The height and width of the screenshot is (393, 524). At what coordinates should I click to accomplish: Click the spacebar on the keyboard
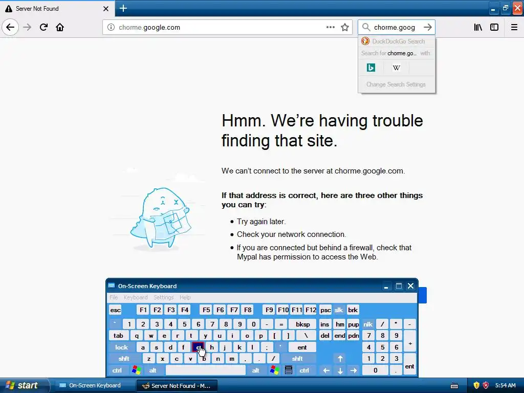click(206, 370)
